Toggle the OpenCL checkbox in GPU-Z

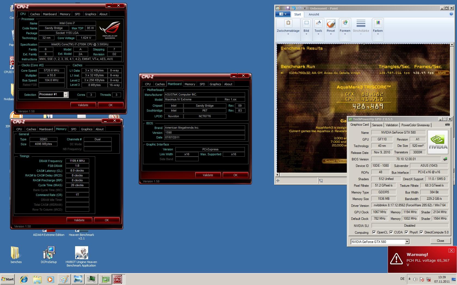click(x=374, y=232)
